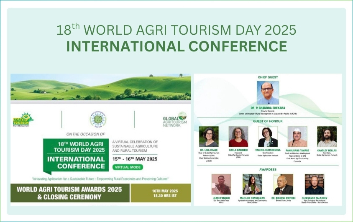Click 'A VIRTUAL CELEBRATION OF SUSTAINABLE AGRICULTURE' text

point(135,146)
